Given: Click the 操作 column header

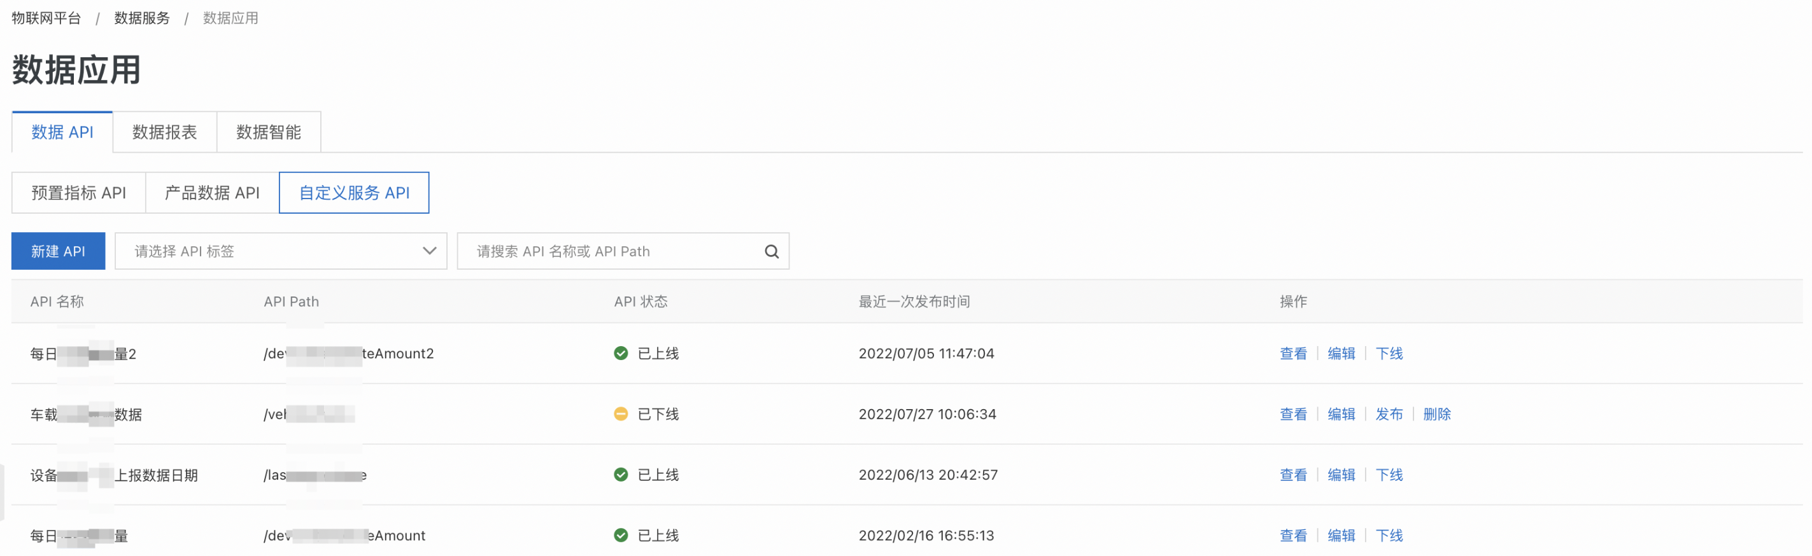Looking at the screenshot, I should (1293, 302).
